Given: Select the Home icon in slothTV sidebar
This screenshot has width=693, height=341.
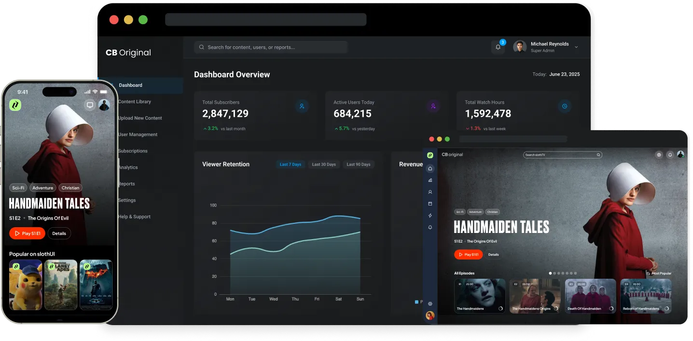Looking at the screenshot, I should pos(430,168).
